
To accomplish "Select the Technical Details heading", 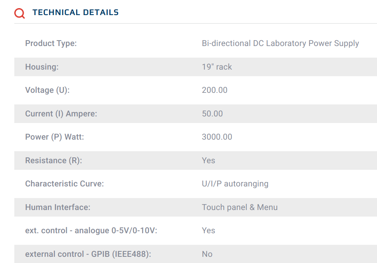I will point(75,12).
